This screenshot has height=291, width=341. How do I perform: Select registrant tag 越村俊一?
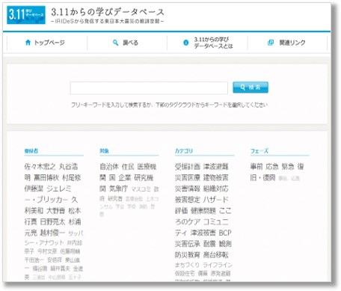pos(52,233)
